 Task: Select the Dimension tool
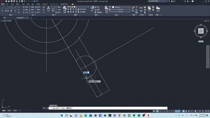(x=53, y=9)
